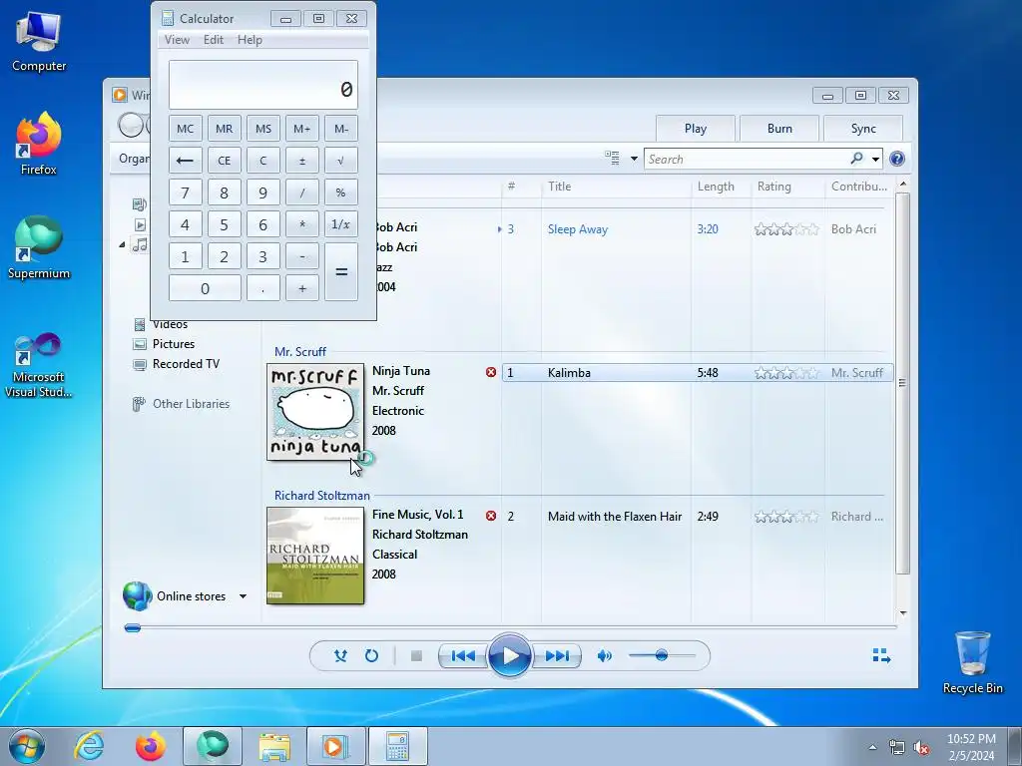The height and width of the screenshot is (766, 1022).
Task: Select Maid with the Flaxen Hair
Action: [615, 517]
